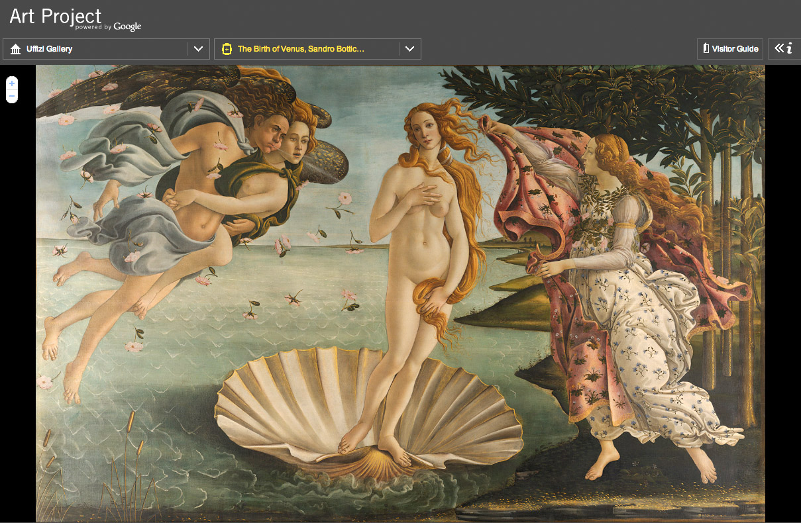The image size is (801, 523).
Task: Open the Visitor Guide
Action: [x=735, y=49]
